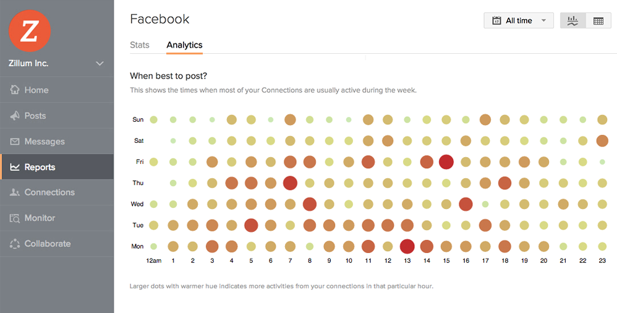Open the All time date dropdown
617x313 pixels.
[x=519, y=20]
